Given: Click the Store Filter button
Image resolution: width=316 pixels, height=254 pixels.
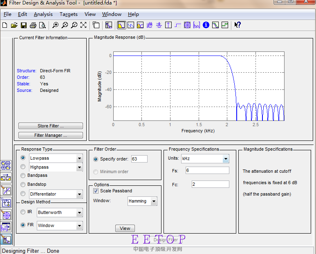Looking at the screenshot, I should click(51, 126).
